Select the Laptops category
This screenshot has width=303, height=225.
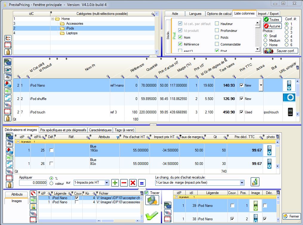click(x=72, y=33)
